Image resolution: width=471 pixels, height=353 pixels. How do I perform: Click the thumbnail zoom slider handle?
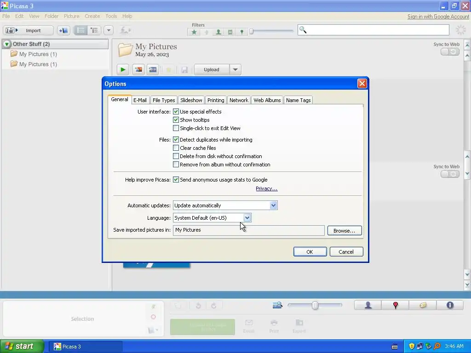[315, 305]
